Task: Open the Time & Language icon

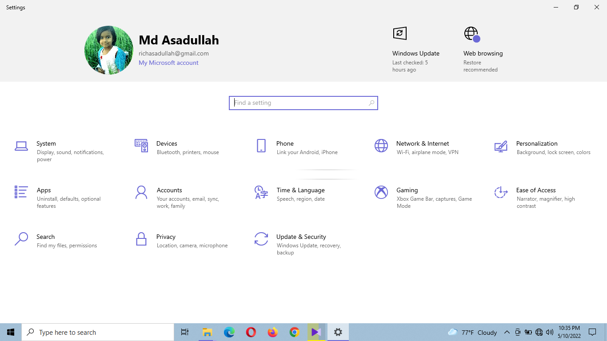Action: pos(261,192)
